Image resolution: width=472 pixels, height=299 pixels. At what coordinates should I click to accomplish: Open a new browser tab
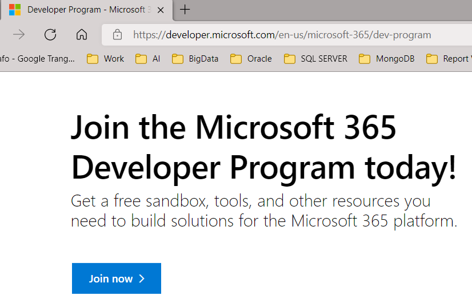click(185, 10)
